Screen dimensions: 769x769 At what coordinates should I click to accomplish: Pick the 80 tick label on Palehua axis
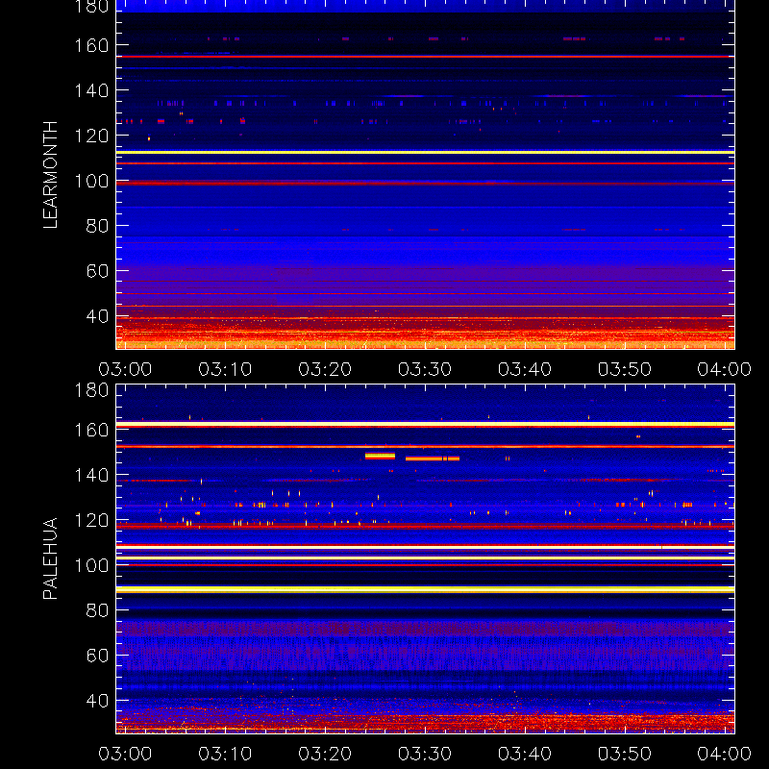97,610
